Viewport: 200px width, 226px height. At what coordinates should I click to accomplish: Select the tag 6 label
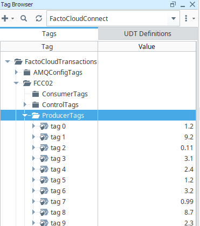58,191
